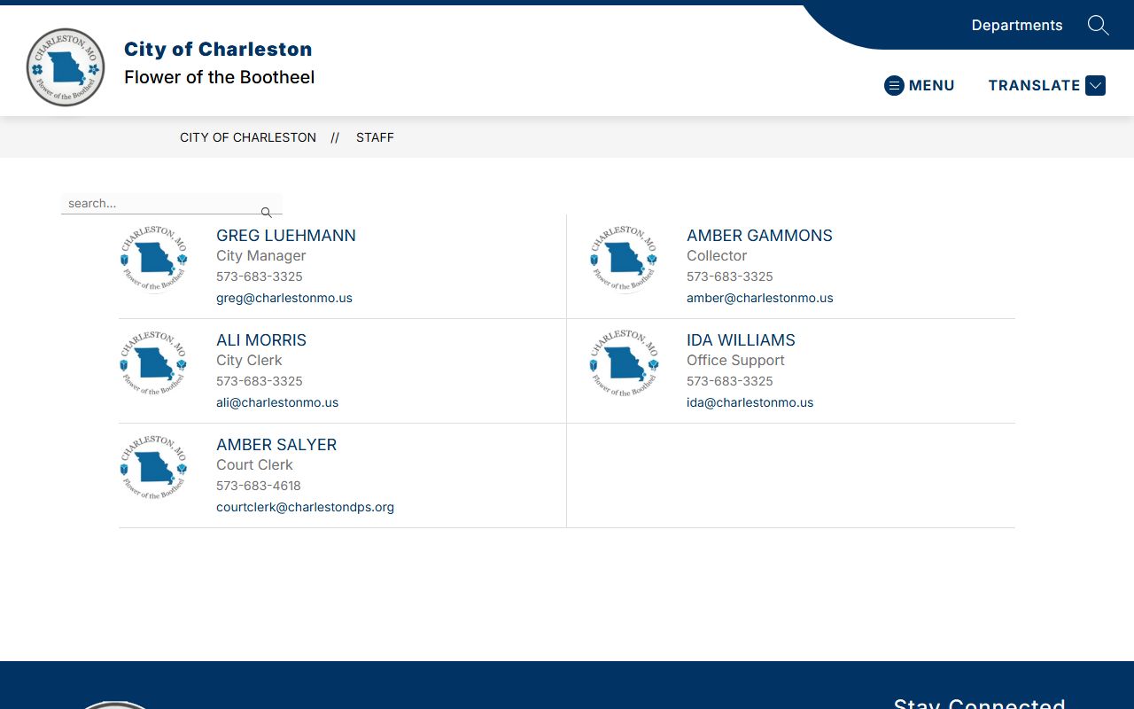Select the name IDA WILLIAMS

(x=741, y=340)
